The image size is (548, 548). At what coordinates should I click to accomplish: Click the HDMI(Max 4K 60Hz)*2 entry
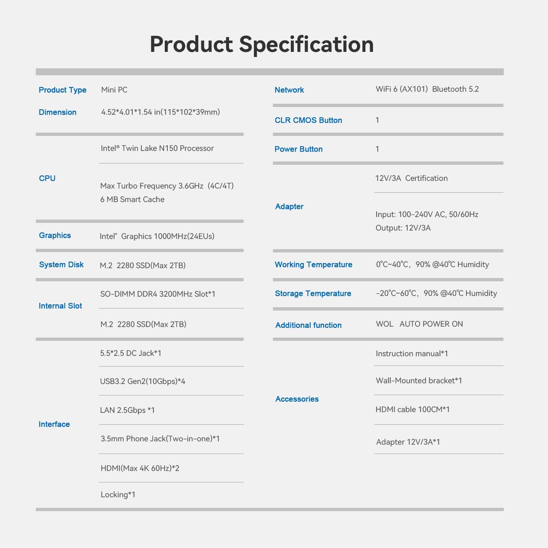[140, 468]
